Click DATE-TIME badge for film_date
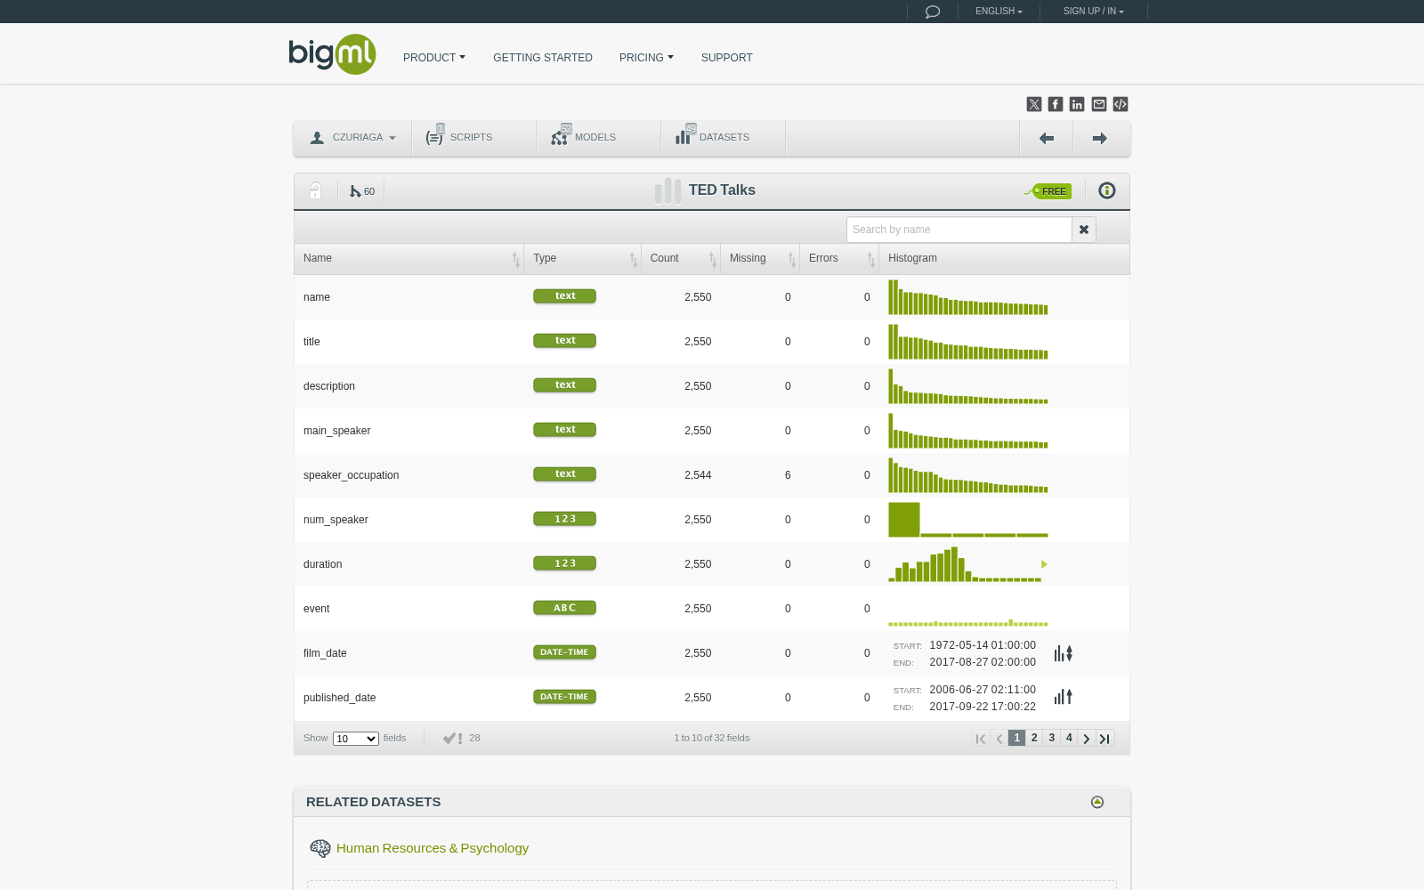The height and width of the screenshot is (890, 1424). 564,652
